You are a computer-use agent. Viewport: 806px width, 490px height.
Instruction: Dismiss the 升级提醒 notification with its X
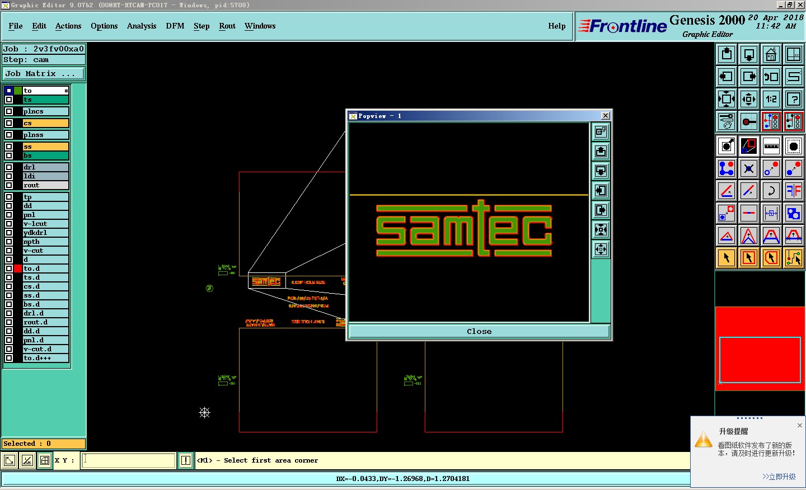(800, 426)
